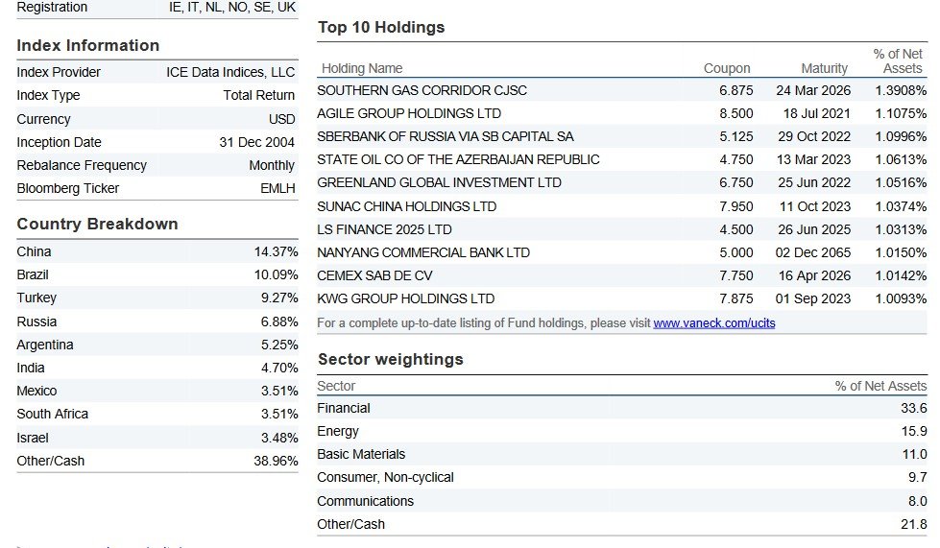940x548 pixels.
Task: Select the EMLH ticker value
Action: (277, 188)
